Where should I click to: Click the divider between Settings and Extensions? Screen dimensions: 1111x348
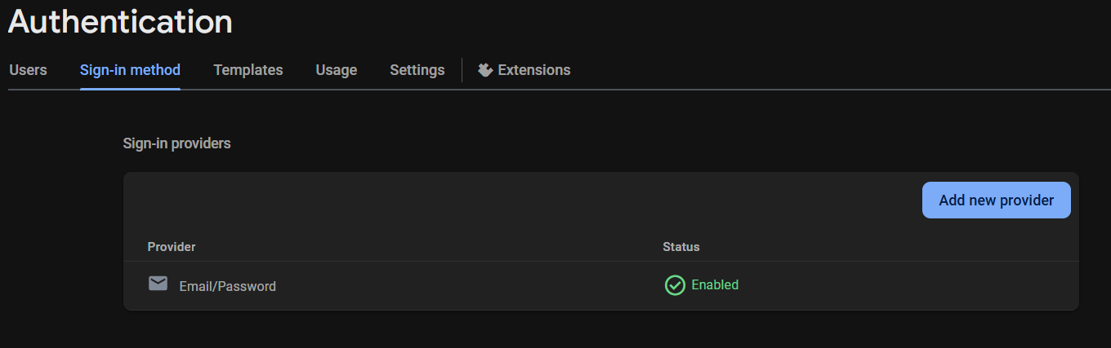pyautogui.click(x=462, y=70)
